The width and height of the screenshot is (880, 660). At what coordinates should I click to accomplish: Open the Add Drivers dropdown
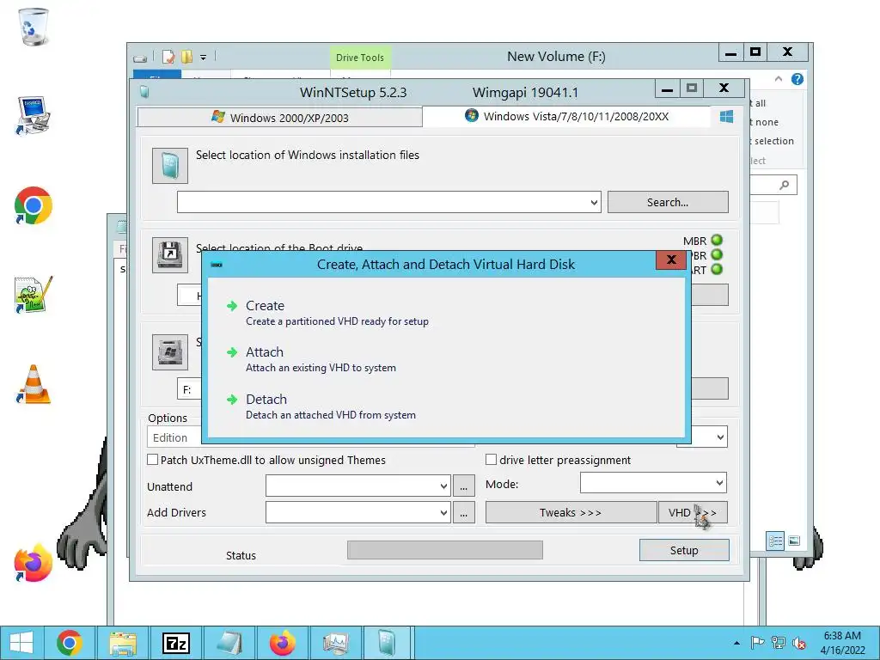[443, 512]
